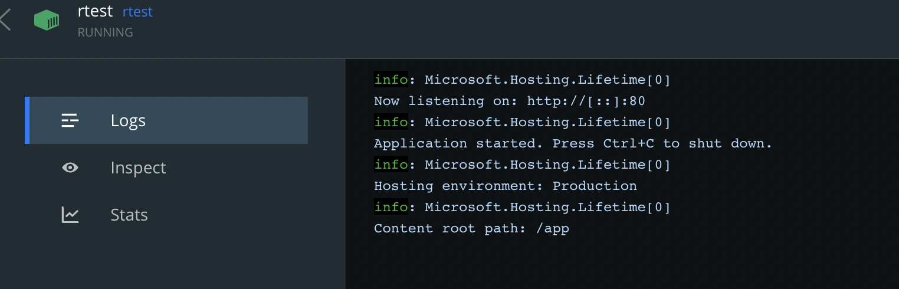Screen dimensions: 899x289
Task: Click the info tag above "Application started"
Action: click(391, 122)
